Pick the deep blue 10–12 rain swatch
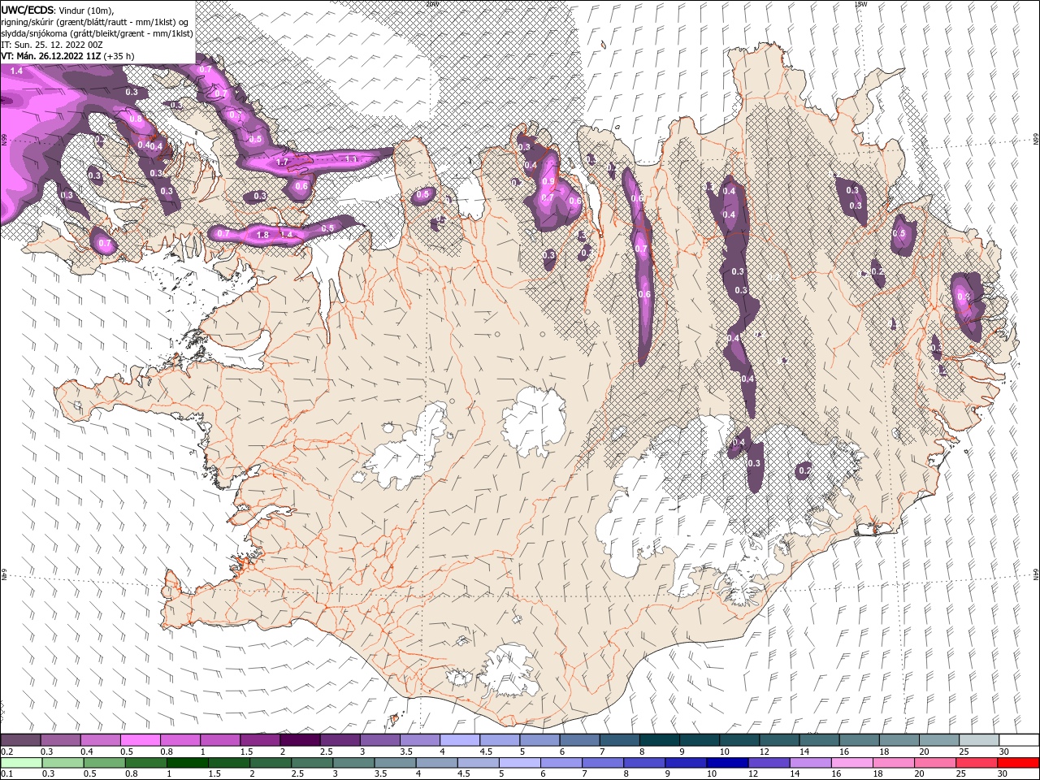 pos(726,763)
